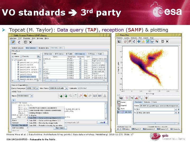
Task: Click the lasso subset-drawing icon in Plane Plot
Action: (125, 42)
